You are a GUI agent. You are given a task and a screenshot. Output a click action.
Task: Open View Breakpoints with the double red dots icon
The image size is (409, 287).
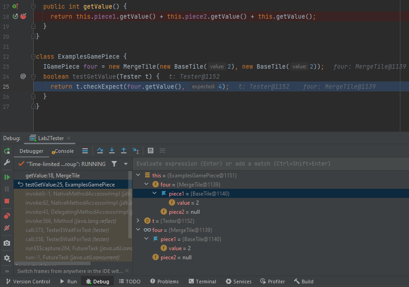(7, 216)
